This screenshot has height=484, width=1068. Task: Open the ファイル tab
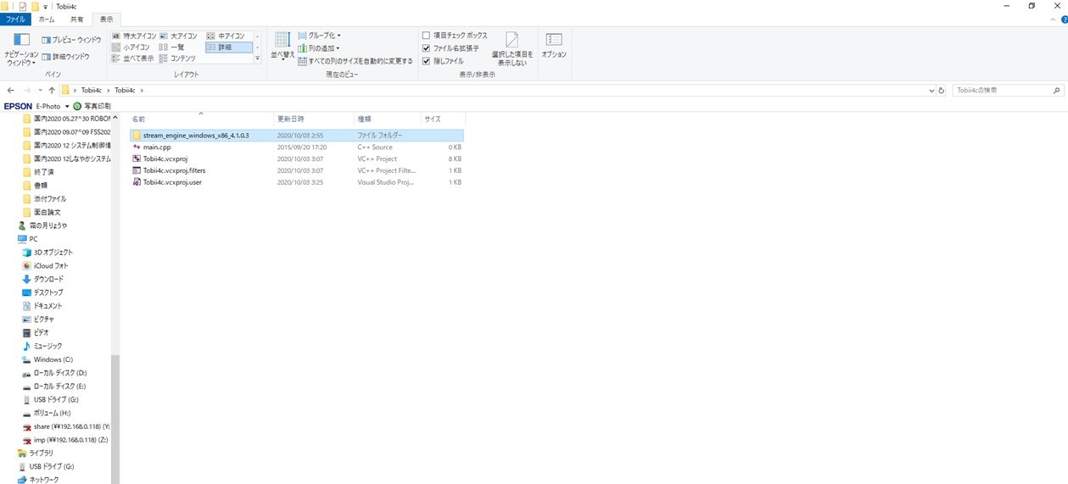[16, 19]
